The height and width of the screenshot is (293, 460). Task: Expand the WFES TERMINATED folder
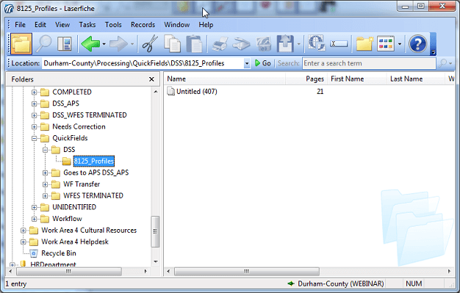[45, 196]
